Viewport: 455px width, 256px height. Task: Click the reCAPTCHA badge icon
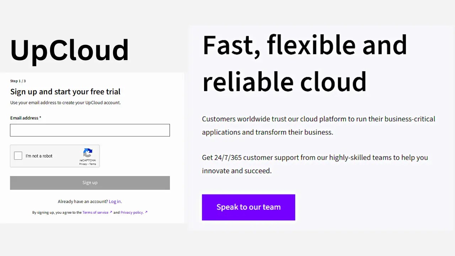87,154
